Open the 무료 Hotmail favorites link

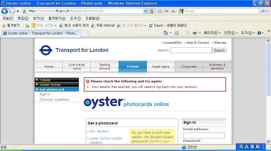pos(103,26)
